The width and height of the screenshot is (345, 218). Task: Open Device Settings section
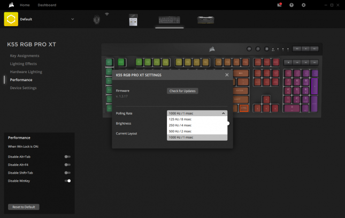(x=23, y=88)
